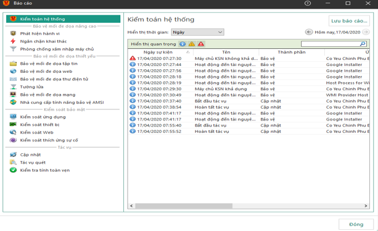This screenshot has width=378, height=231.
Task: Open Kiểm soát ứng dụng report
Action: 43,117
